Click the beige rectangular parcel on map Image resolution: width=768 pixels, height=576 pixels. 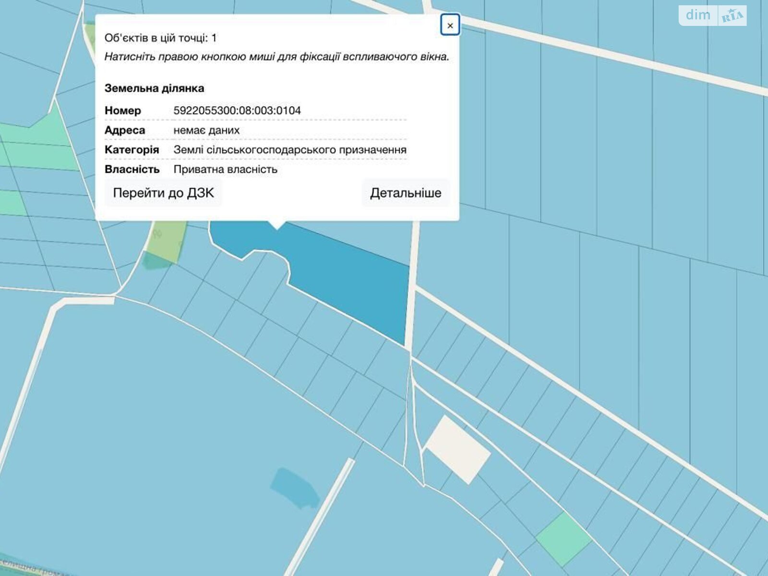[x=458, y=450]
